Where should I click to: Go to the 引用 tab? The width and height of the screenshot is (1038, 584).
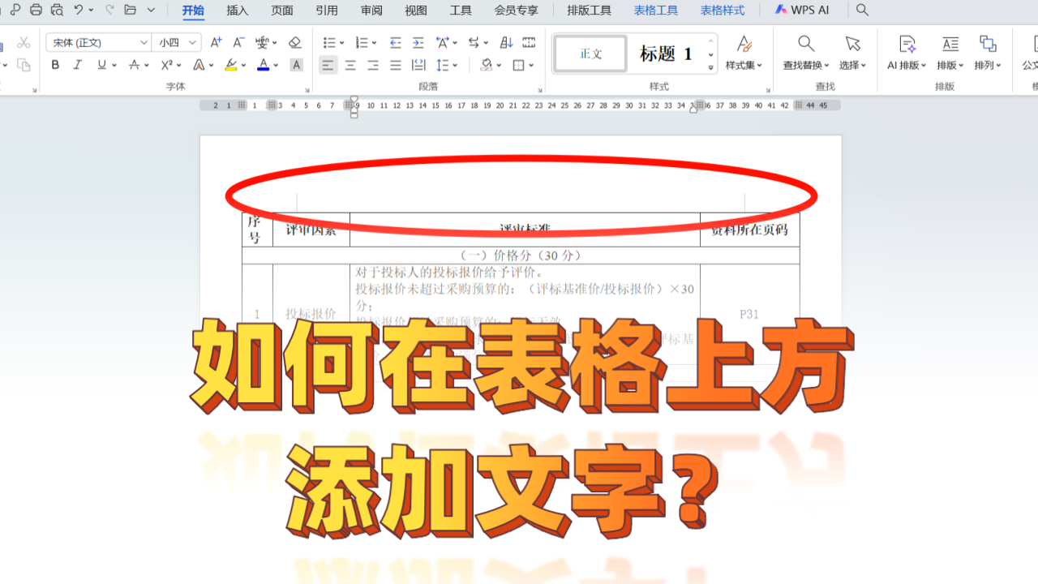326,11
